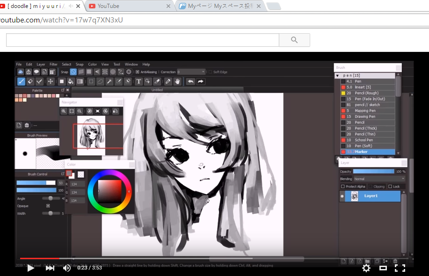This screenshot has width=429, height=276.
Task: Select the Eyedropper tool
Action: tap(168, 81)
